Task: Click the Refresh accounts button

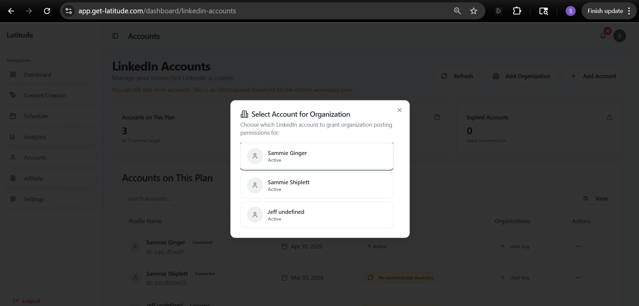Action: [x=457, y=76]
